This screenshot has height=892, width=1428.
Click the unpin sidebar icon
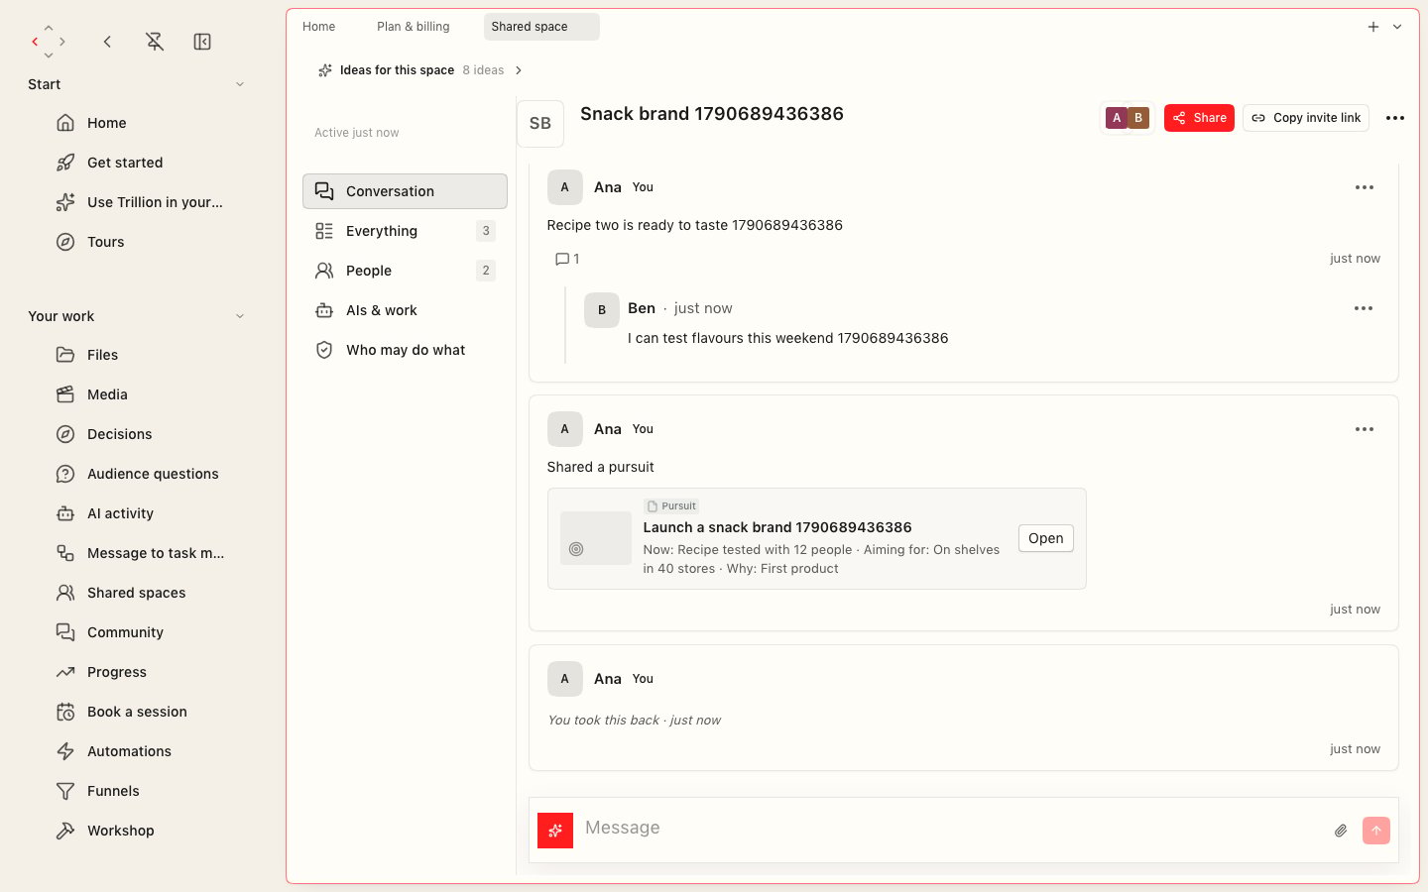tap(155, 42)
